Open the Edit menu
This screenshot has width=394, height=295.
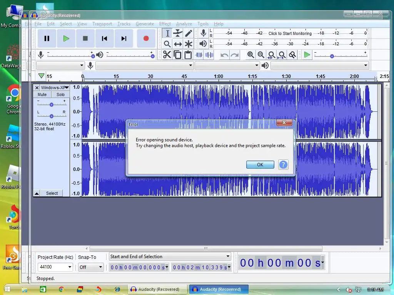(x=50, y=24)
